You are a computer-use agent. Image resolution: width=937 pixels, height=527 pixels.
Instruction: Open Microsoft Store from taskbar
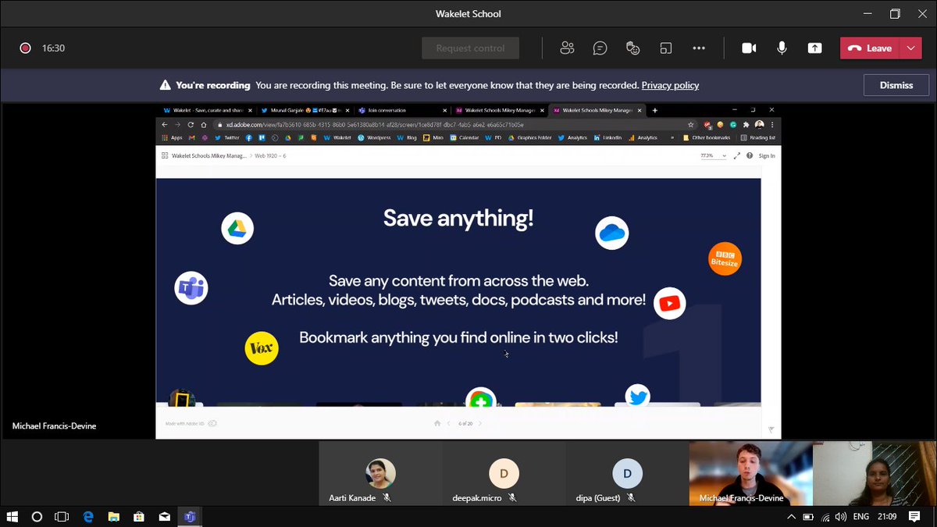pos(139,517)
